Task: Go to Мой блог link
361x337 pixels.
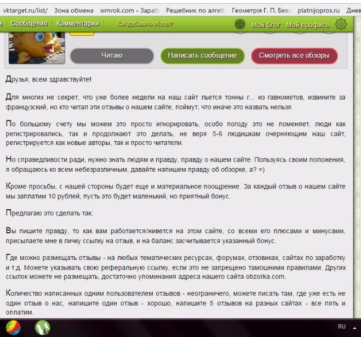Action: [x=266, y=25]
